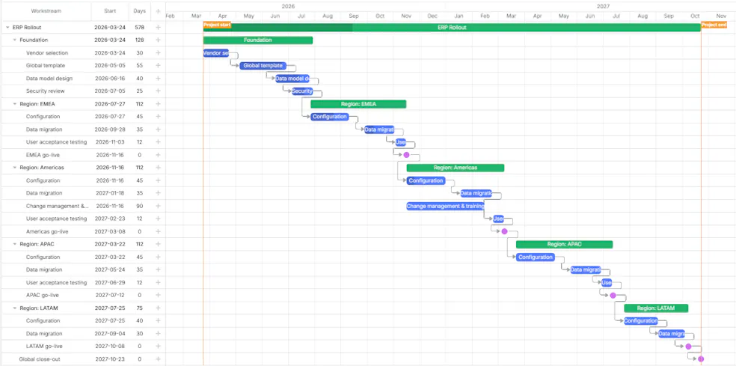Screen dimensions: 736x366
Task: Collapse the Region: APAC group
Action: tap(14, 244)
